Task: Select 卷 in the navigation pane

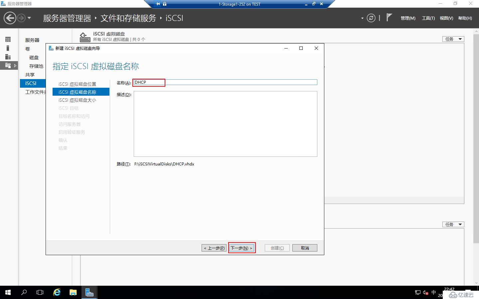Action: point(28,49)
